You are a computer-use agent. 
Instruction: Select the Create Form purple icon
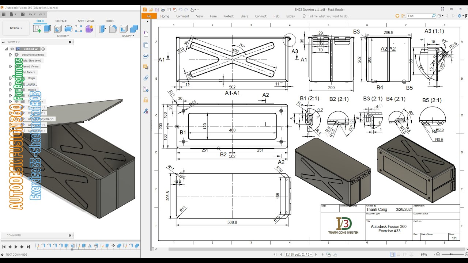[x=89, y=29]
